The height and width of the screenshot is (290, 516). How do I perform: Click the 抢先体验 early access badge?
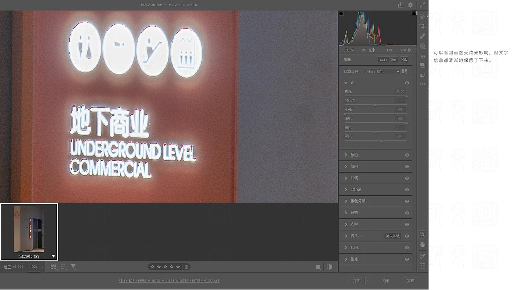pos(393,236)
